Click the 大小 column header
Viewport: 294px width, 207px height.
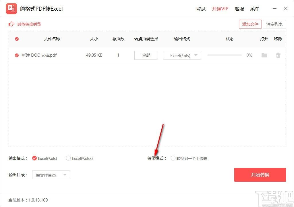pos(94,39)
